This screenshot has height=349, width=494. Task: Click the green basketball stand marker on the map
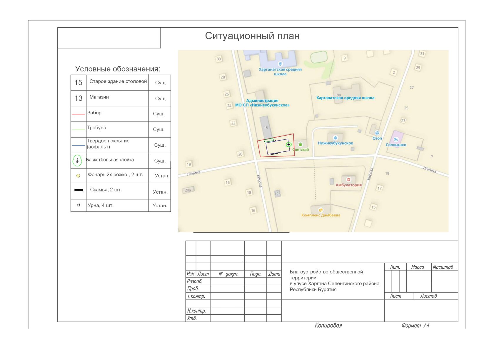pyautogui.click(x=289, y=144)
